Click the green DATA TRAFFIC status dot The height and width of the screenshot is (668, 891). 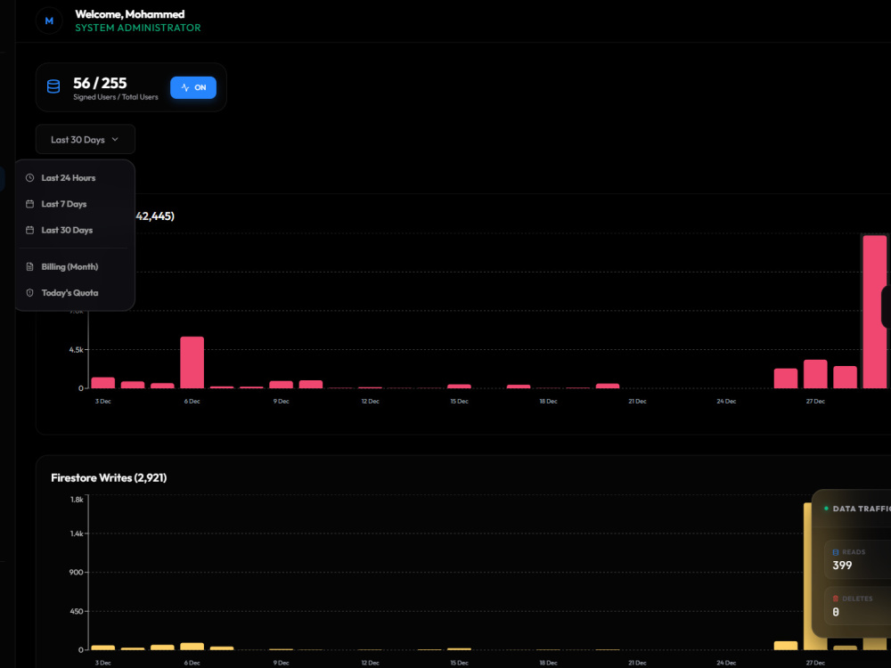pyautogui.click(x=826, y=509)
